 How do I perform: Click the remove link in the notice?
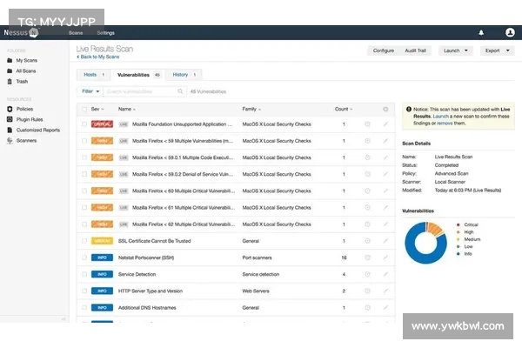pos(445,123)
